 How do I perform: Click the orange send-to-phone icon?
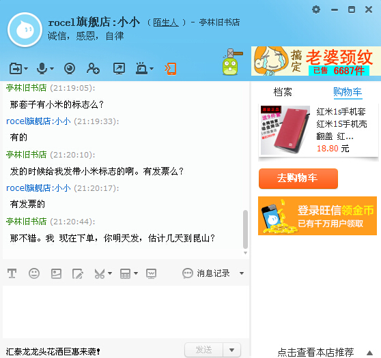171,69
